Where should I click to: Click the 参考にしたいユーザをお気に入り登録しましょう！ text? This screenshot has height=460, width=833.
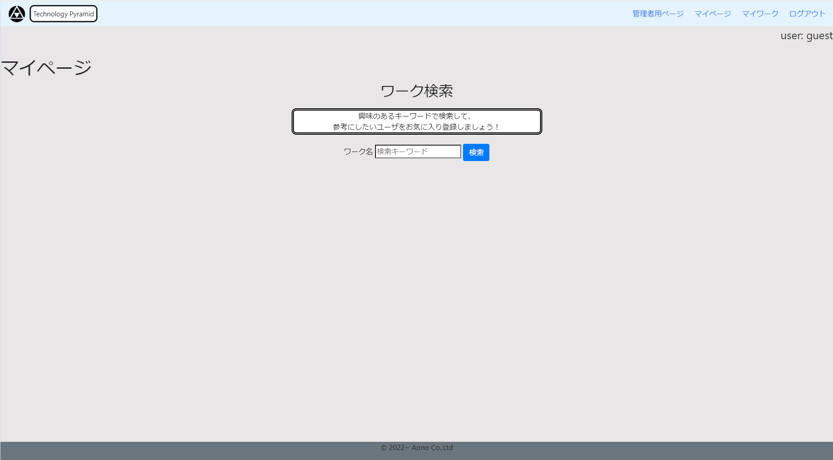[x=416, y=127]
